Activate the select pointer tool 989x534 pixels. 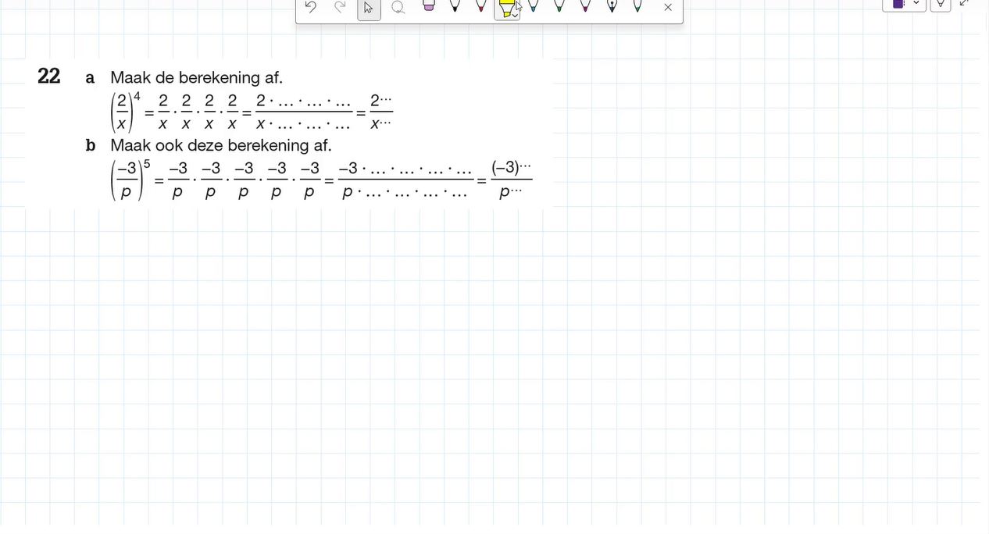(x=369, y=8)
